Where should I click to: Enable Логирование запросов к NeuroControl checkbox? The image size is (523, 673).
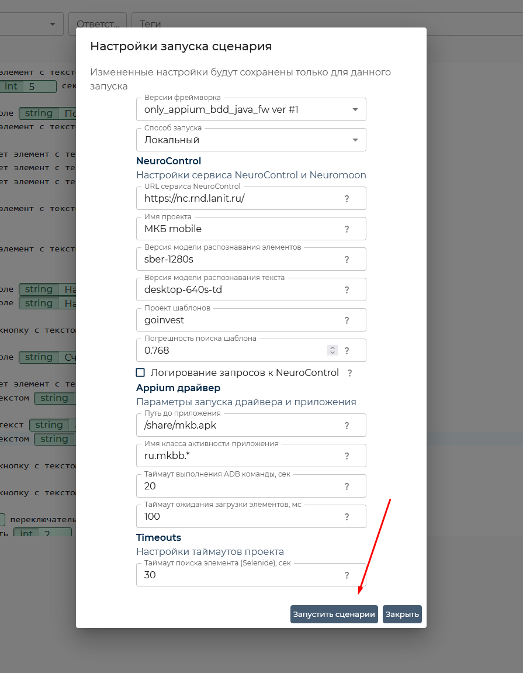click(140, 372)
